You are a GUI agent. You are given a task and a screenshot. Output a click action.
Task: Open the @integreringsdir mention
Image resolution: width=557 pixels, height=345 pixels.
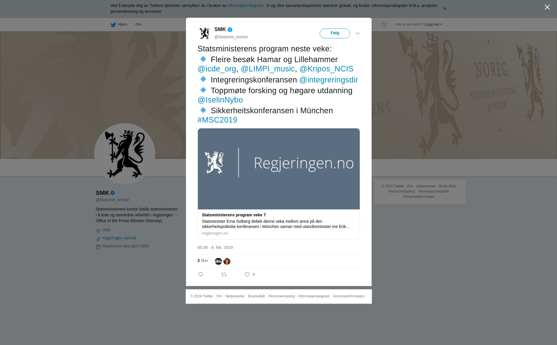coord(329,80)
